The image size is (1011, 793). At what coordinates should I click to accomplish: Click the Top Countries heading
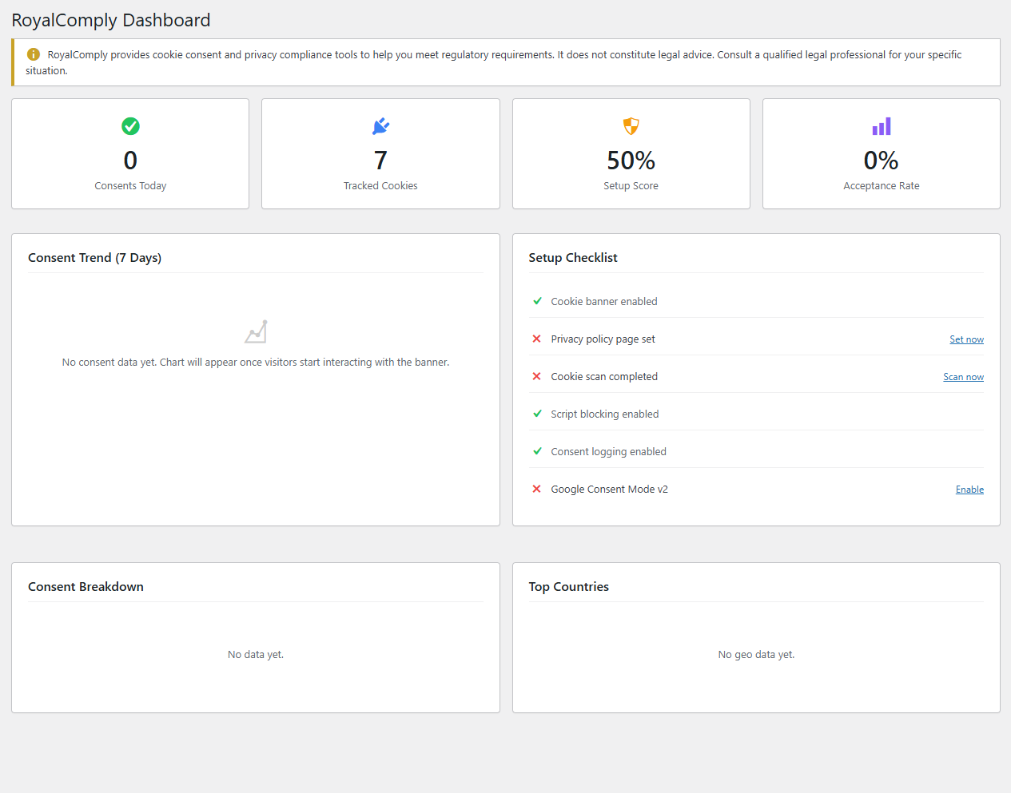coord(569,587)
